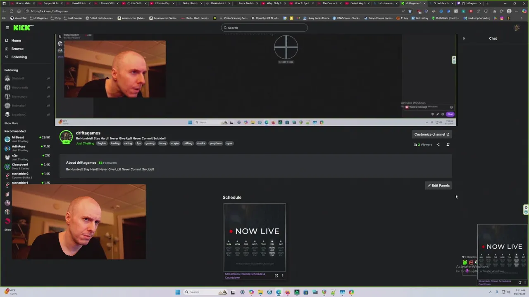529x297 pixels.
Task: Go to Home in sidebar
Action: [x=16, y=40]
